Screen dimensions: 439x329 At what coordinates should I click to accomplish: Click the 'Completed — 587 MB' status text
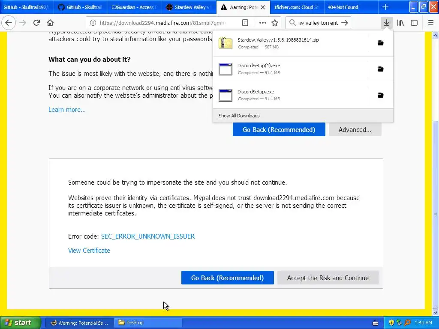pos(258,47)
